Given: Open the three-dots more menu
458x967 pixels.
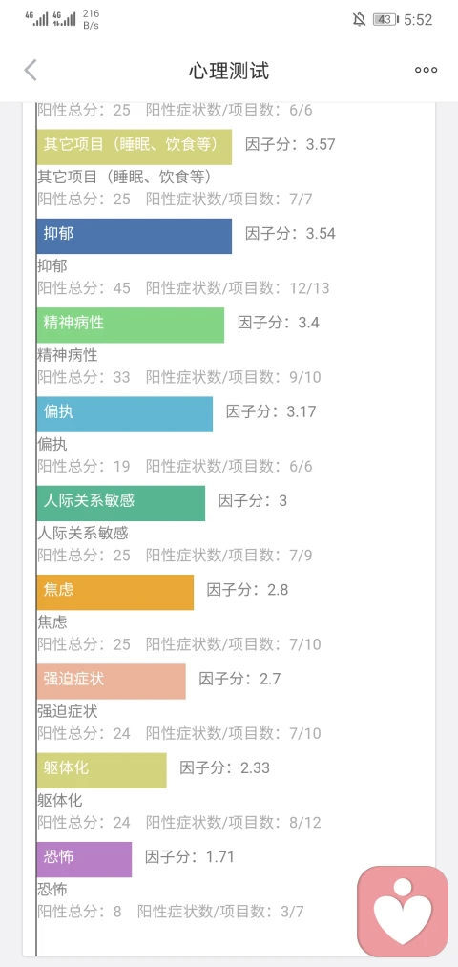Looking at the screenshot, I should click(x=426, y=71).
